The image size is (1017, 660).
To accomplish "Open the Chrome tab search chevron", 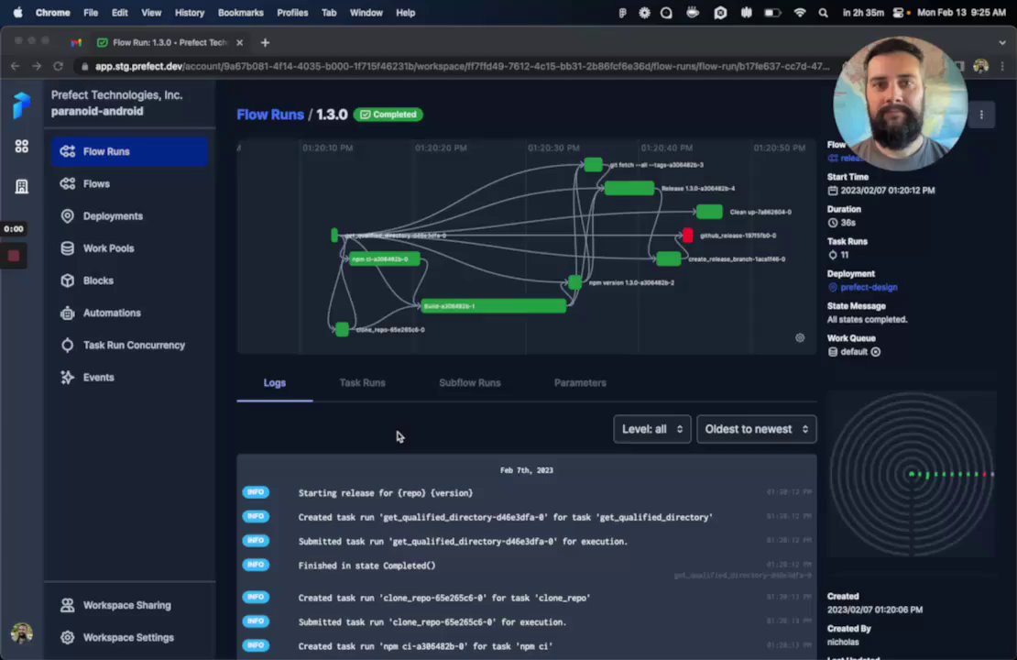I will tap(1002, 43).
